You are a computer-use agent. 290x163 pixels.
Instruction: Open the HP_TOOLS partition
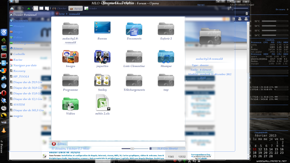pyautogui.click(x=21, y=77)
